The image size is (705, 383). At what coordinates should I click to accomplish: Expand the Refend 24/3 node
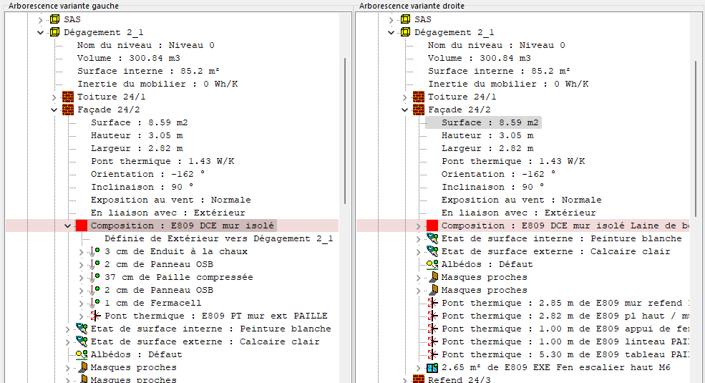pos(404,380)
